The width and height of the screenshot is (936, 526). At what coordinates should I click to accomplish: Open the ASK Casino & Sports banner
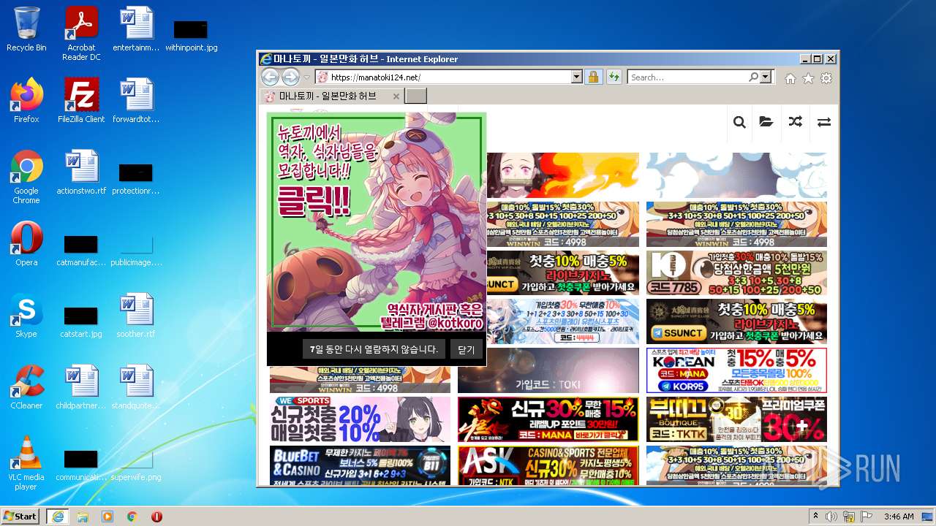[x=548, y=465]
